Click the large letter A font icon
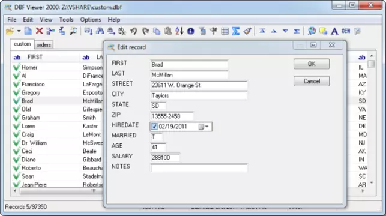This screenshot has width=386, height=216. [334, 31]
